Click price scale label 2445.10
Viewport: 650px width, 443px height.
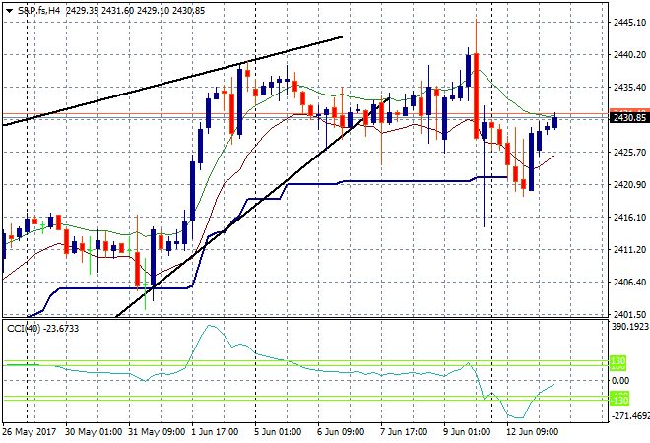click(x=629, y=23)
